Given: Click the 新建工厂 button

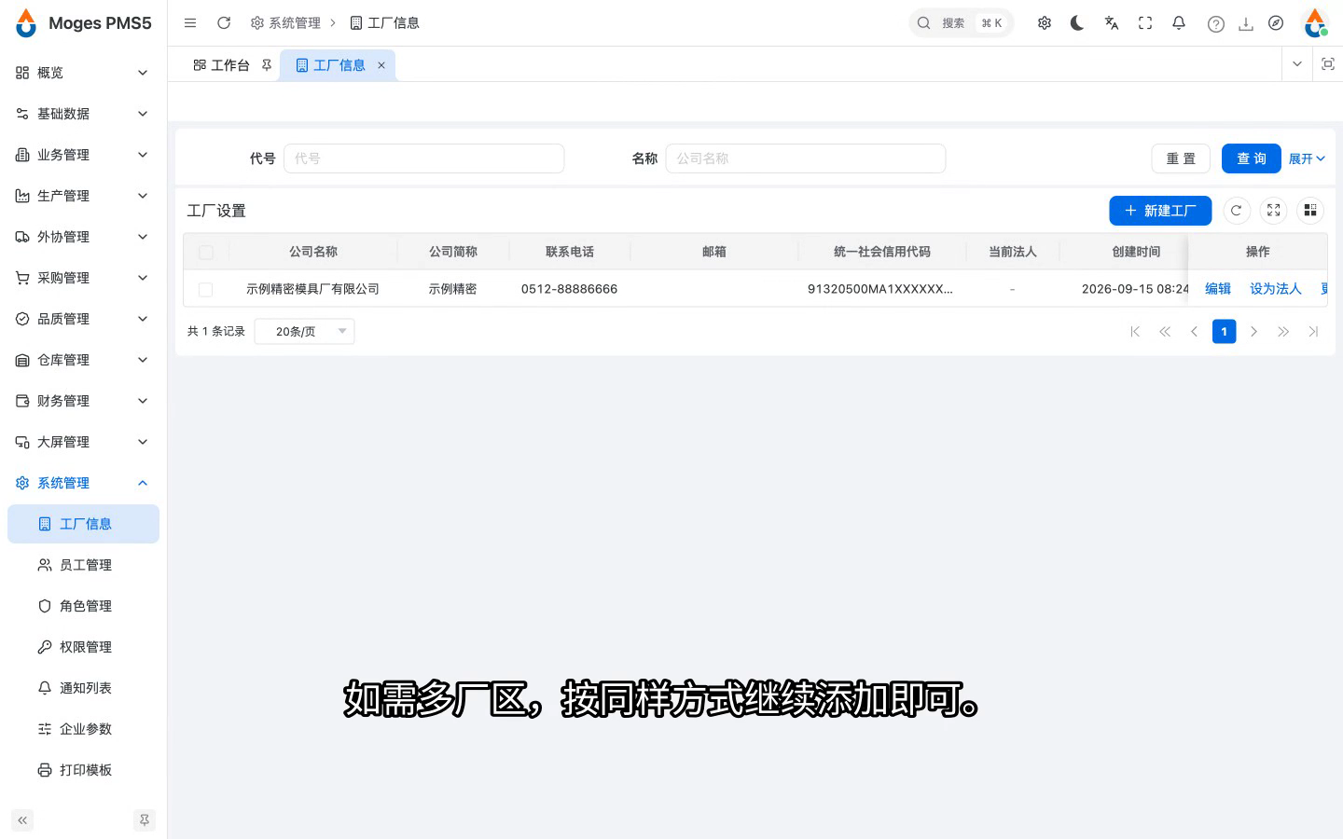Looking at the screenshot, I should tap(1160, 211).
